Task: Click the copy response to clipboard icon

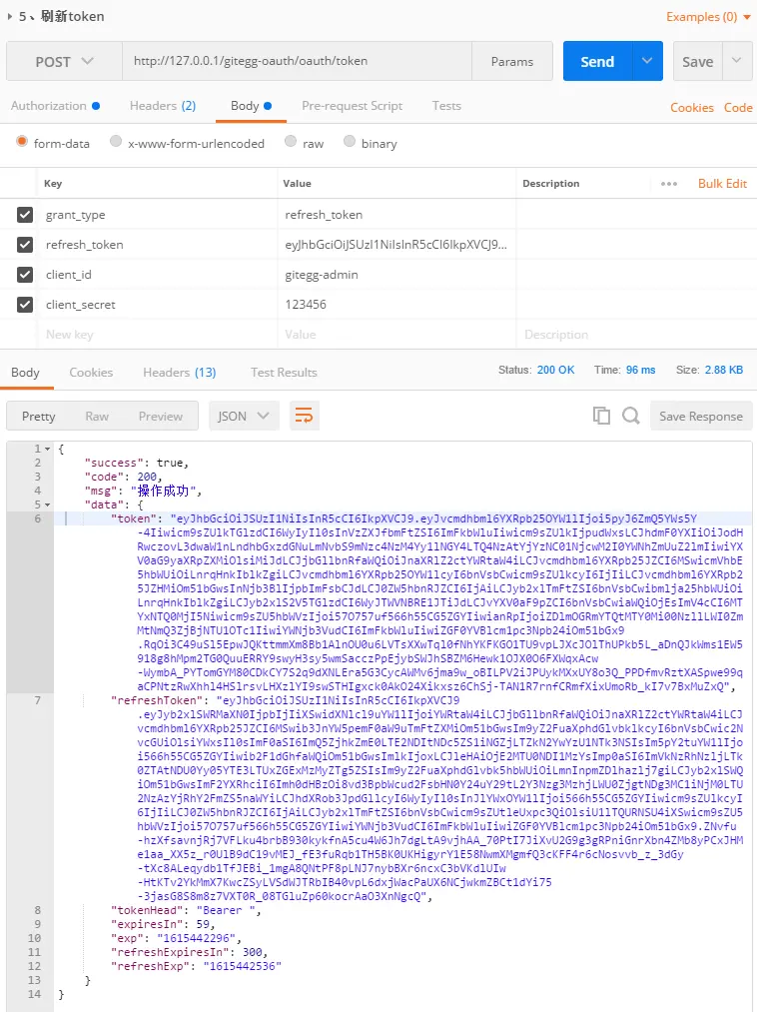Action: pyautogui.click(x=601, y=415)
